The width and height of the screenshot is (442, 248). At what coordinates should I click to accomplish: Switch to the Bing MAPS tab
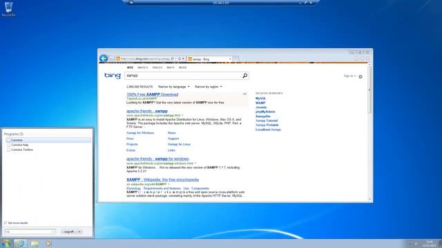click(171, 68)
